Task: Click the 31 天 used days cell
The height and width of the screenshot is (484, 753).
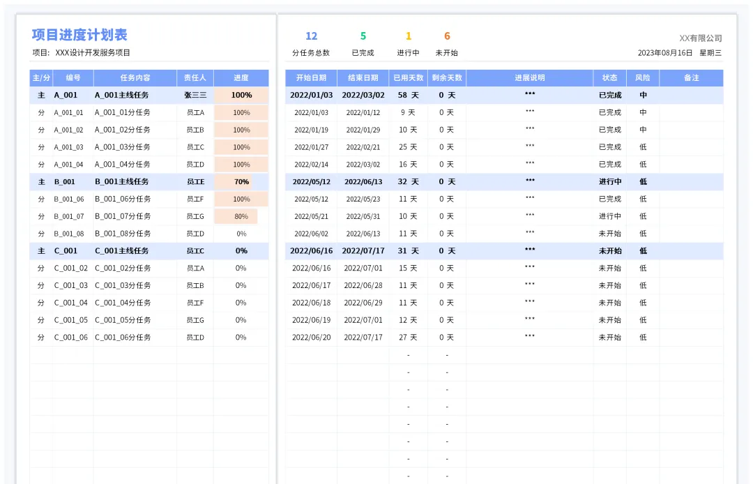Action: tap(408, 250)
